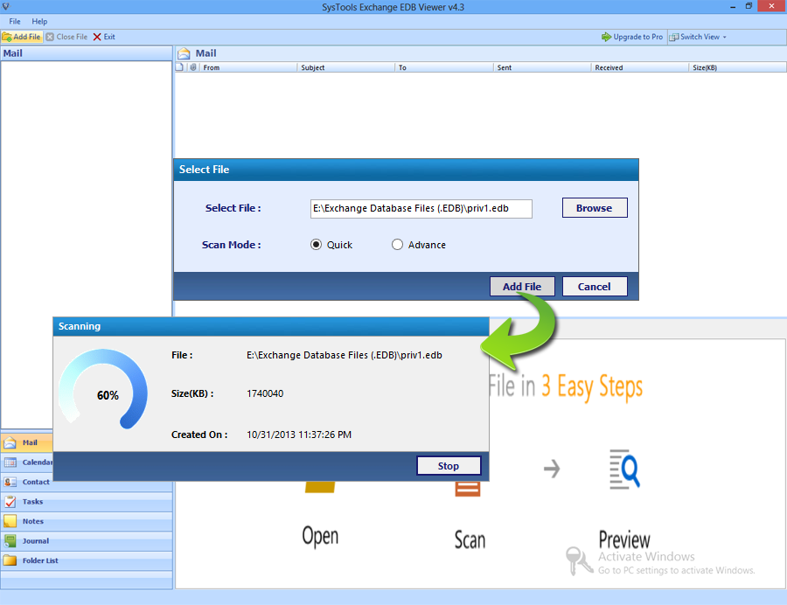Click the Browse button

595,208
